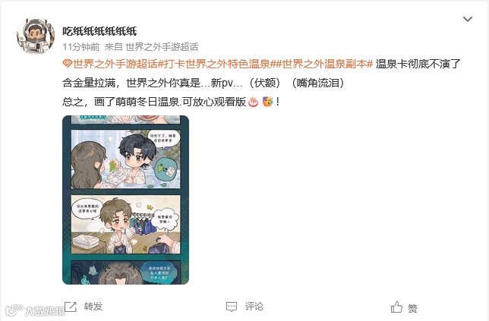Click the party face emoji
This screenshot has height=321, width=489.
(267, 102)
